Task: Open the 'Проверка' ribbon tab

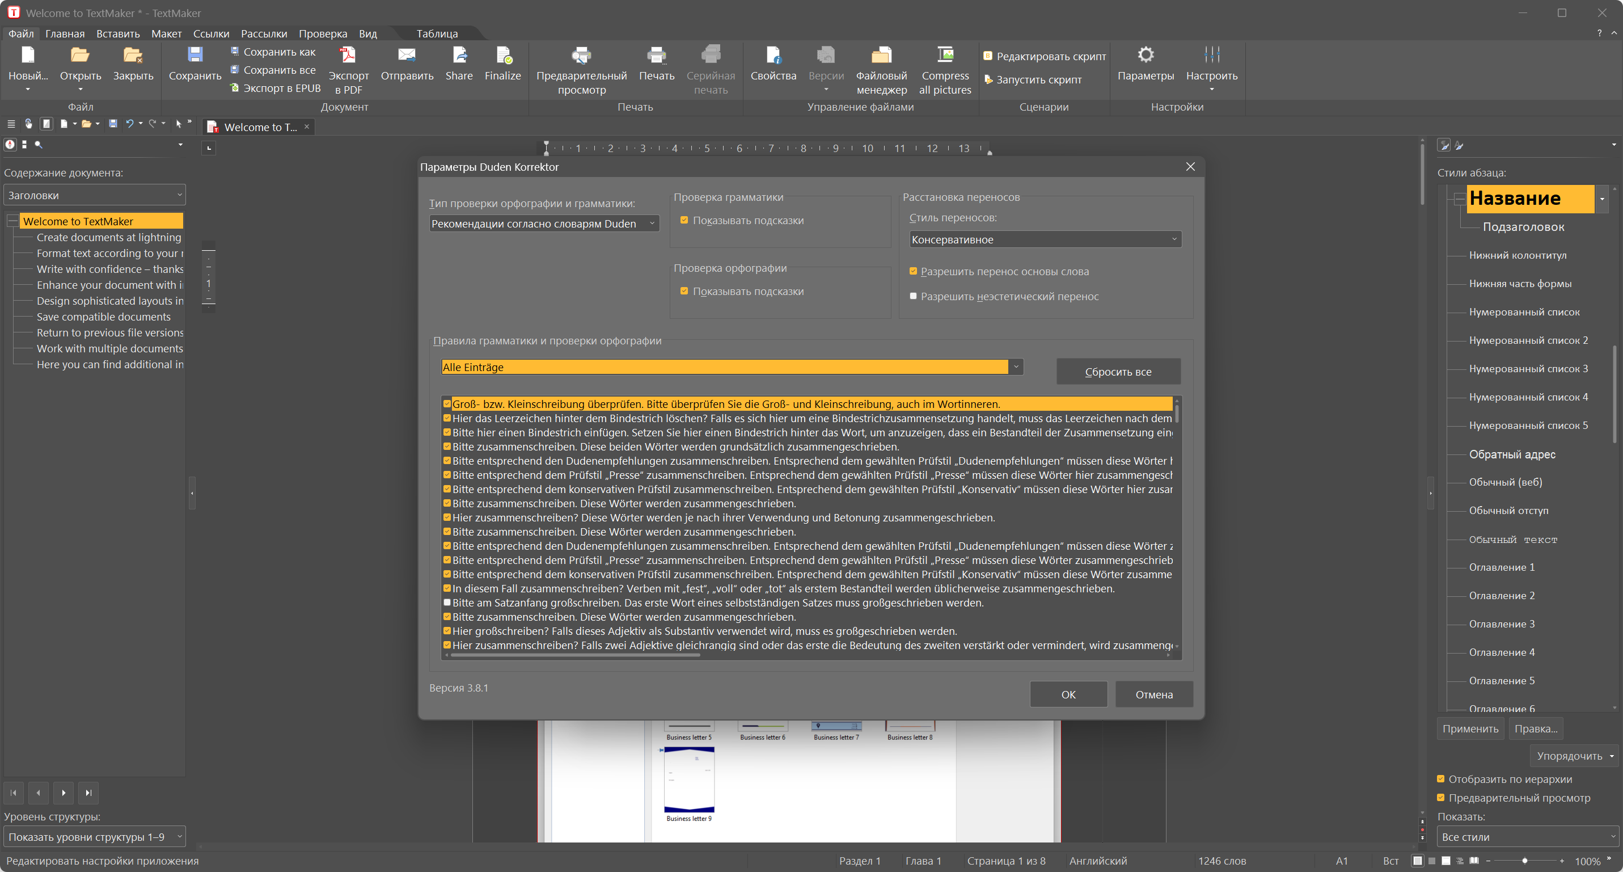Action: (x=323, y=33)
